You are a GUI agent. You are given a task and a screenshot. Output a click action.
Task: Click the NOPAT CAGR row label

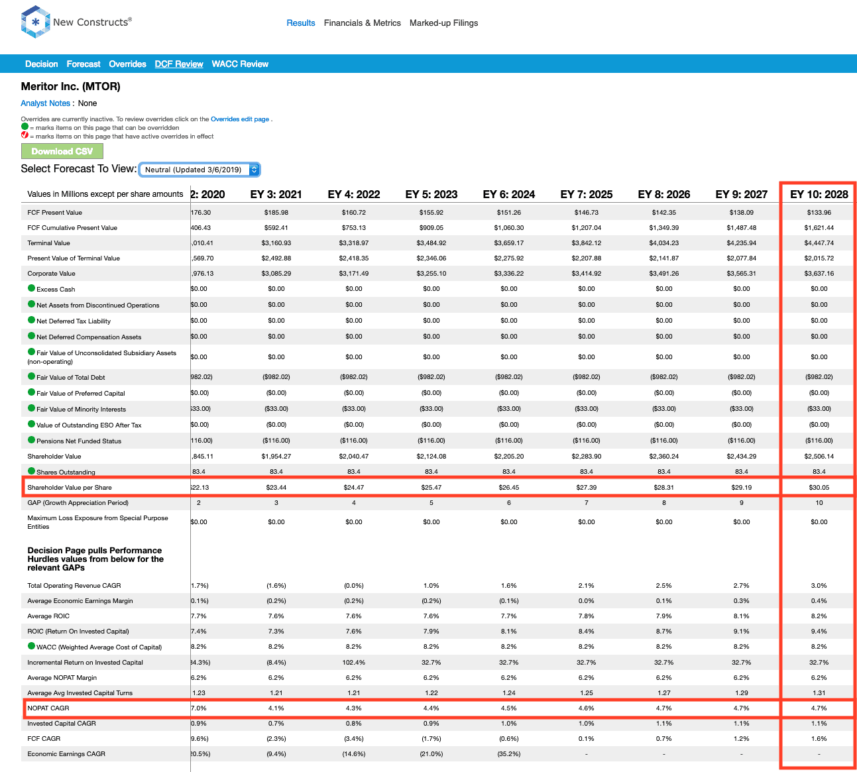coord(48,708)
